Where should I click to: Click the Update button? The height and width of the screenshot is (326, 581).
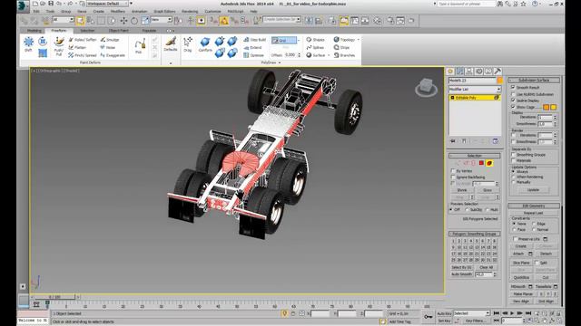(x=533, y=190)
